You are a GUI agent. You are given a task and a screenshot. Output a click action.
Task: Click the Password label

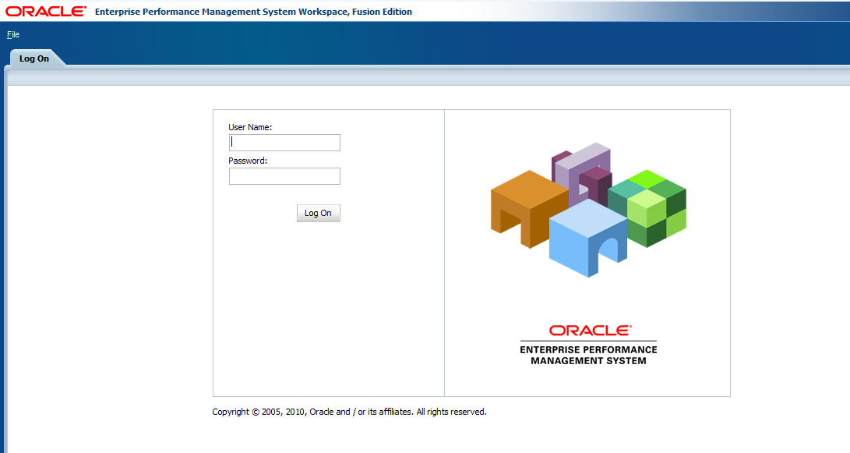pyautogui.click(x=245, y=161)
